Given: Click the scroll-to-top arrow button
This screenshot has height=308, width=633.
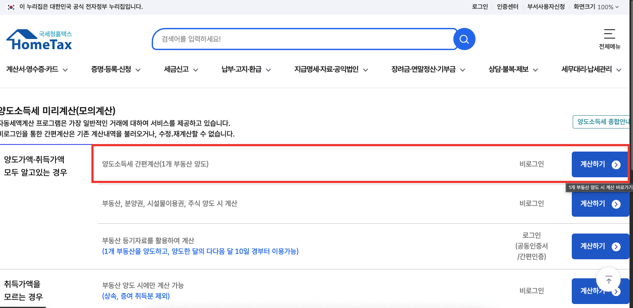Looking at the screenshot, I should [608, 280].
